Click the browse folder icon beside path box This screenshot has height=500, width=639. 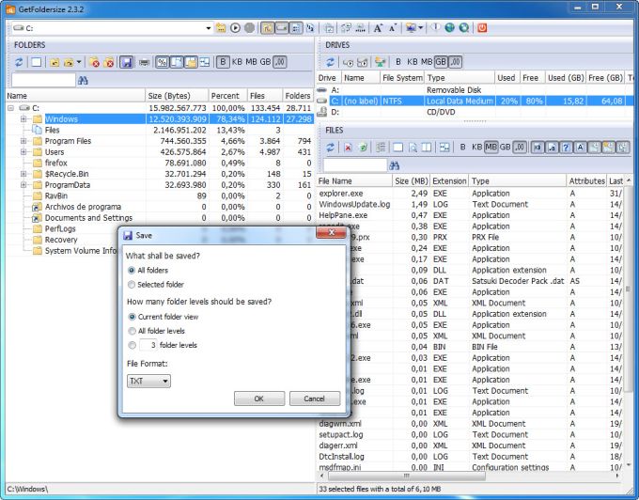[221, 27]
